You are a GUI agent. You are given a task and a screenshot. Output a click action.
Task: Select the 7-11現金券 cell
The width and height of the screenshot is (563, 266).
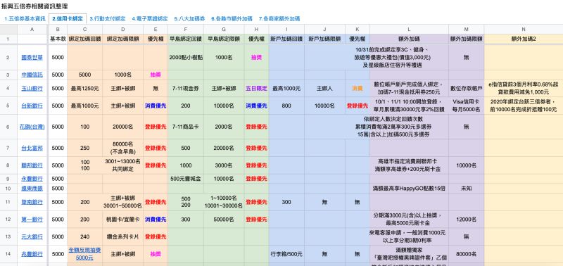(x=186, y=88)
